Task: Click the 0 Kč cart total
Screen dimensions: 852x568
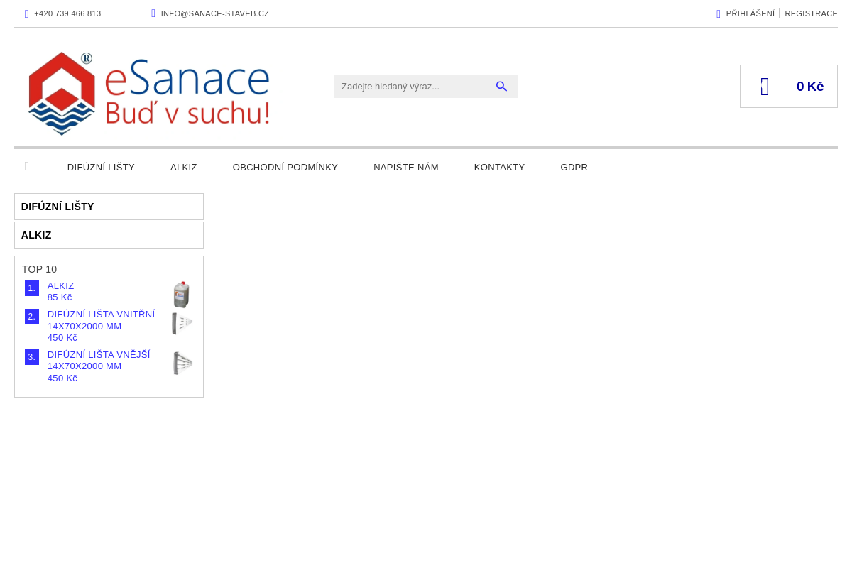Action: coord(810,87)
